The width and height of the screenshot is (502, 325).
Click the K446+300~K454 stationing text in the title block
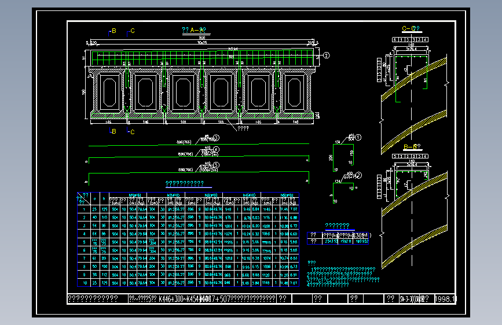[179, 299]
